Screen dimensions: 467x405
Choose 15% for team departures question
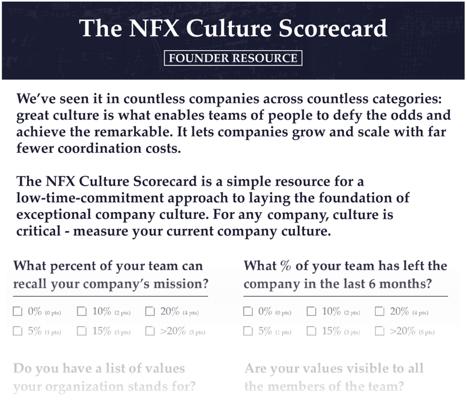tap(311, 331)
